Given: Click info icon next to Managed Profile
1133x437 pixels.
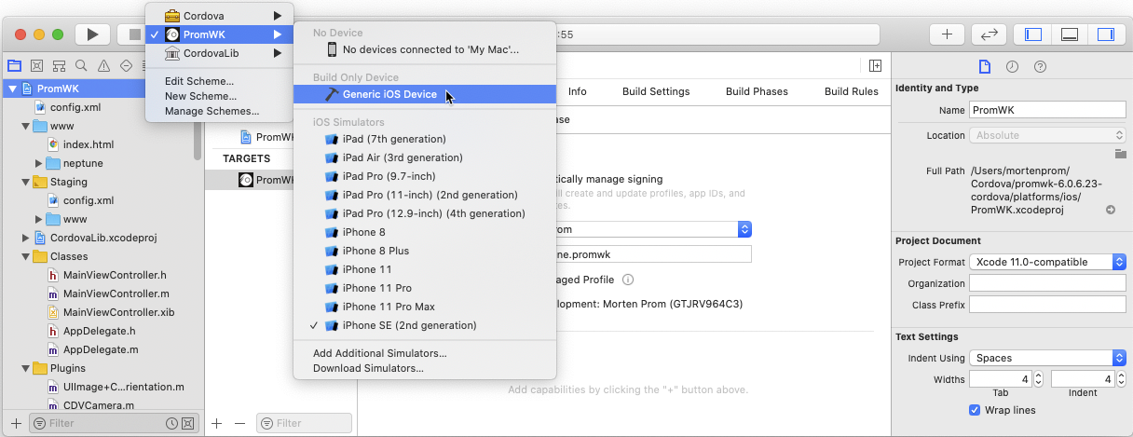Looking at the screenshot, I should (628, 280).
